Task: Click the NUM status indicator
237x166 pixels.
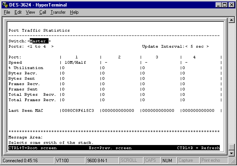Action: click(x=167, y=160)
